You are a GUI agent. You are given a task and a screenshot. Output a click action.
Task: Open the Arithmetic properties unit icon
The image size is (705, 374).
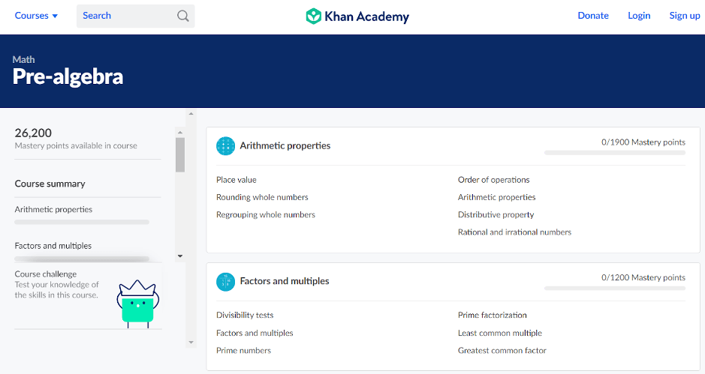pyautogui.click(x=225, y=146)
